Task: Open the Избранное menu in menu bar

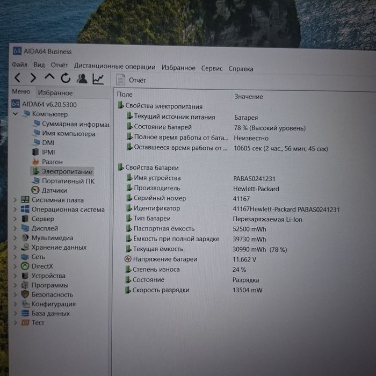Action: tap(178, 68)
